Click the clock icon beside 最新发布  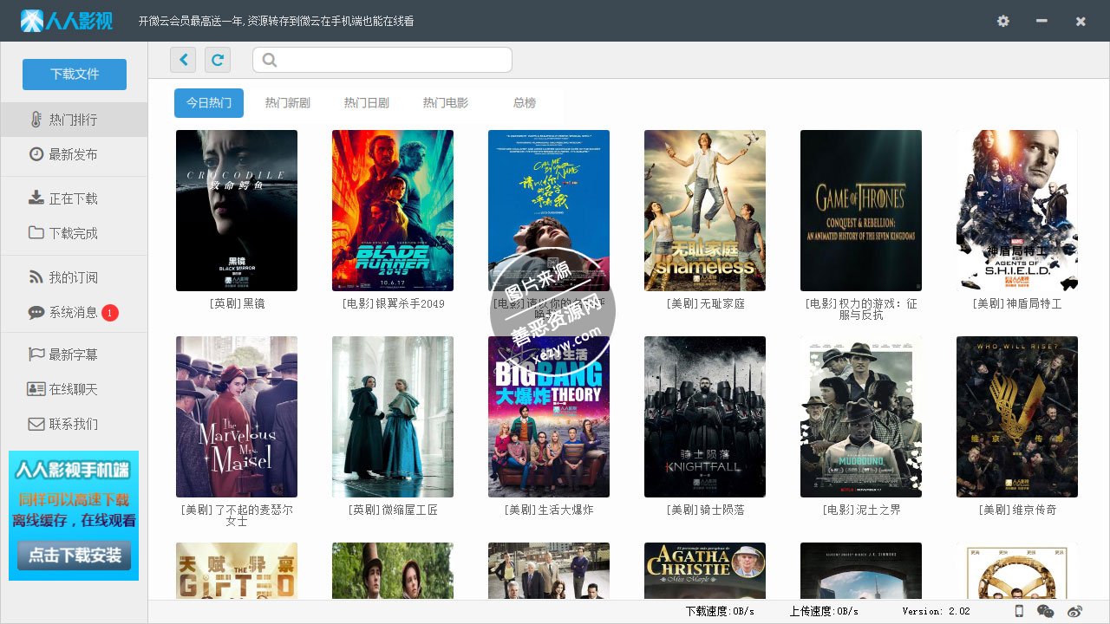36,154
